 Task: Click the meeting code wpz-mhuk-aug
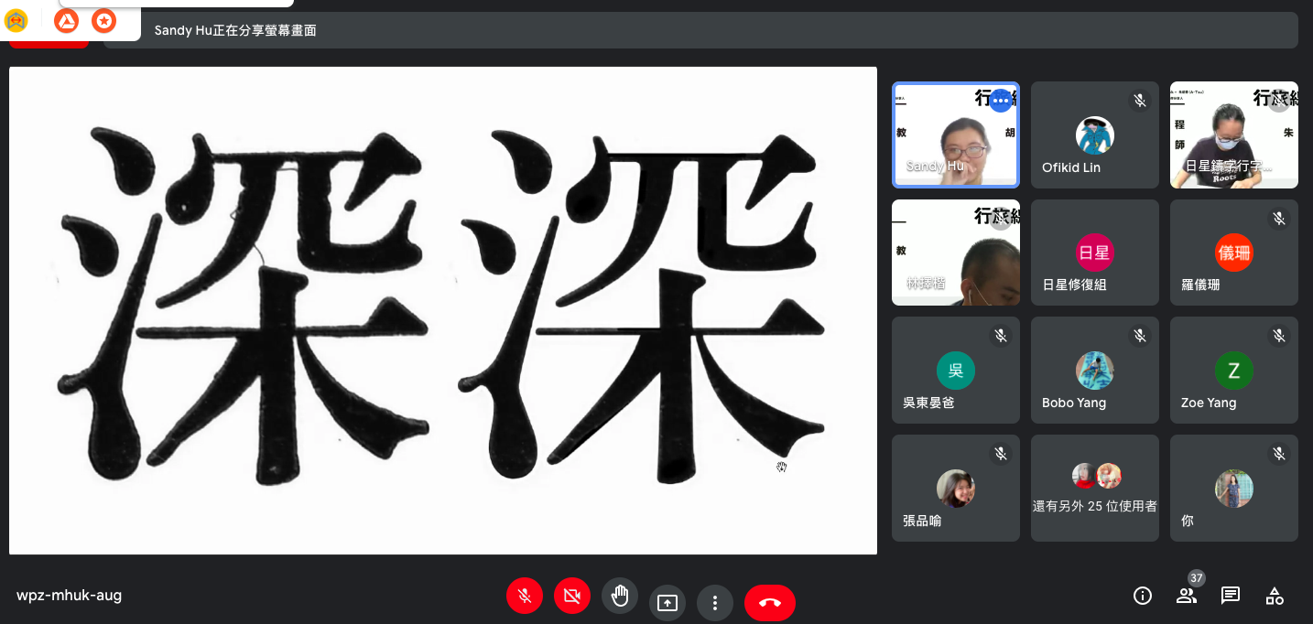click(x=69, y=596)
